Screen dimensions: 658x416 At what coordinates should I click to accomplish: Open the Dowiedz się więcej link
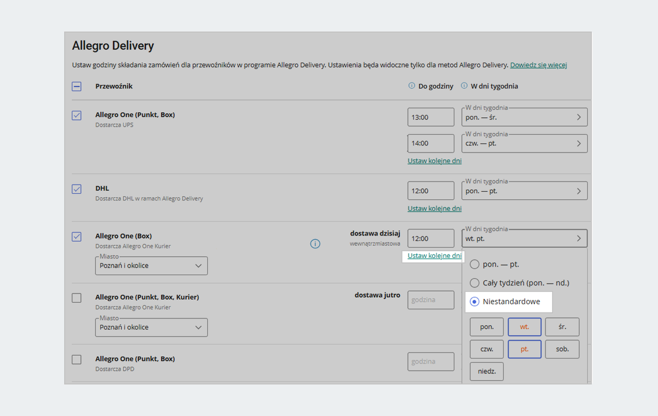click(x=538, y=65)
